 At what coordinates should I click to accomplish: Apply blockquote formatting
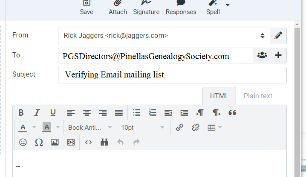[232, 113]
